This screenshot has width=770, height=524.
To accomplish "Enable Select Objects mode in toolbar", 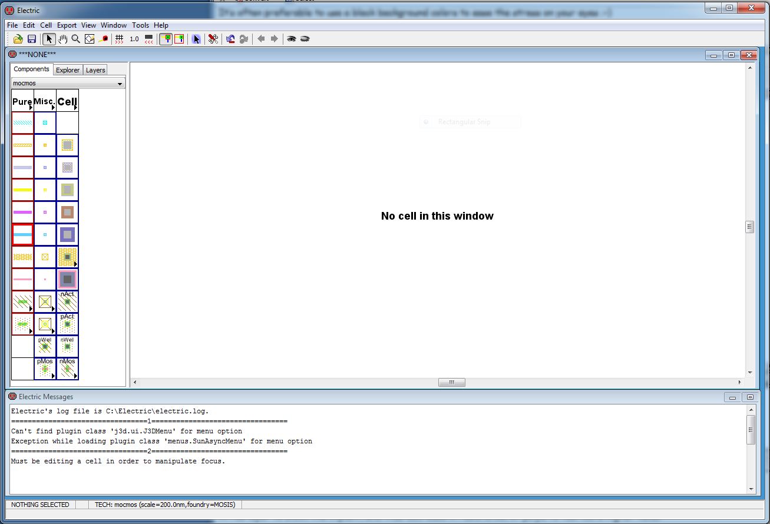I will click(x=166, y=39).
